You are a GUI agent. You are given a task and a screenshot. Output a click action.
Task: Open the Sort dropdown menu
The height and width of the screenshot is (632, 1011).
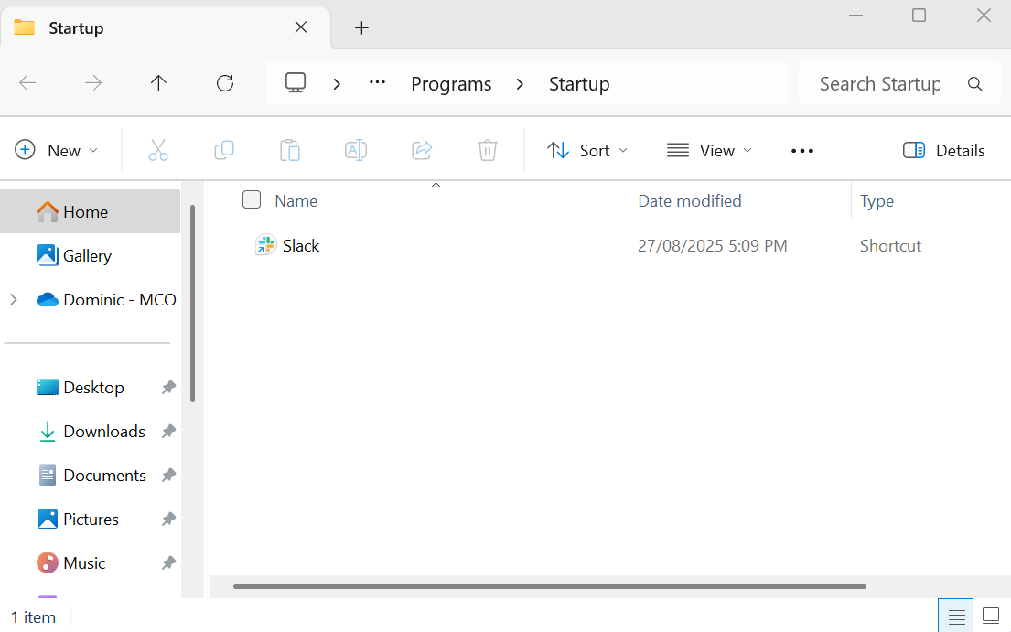[587, 151]
